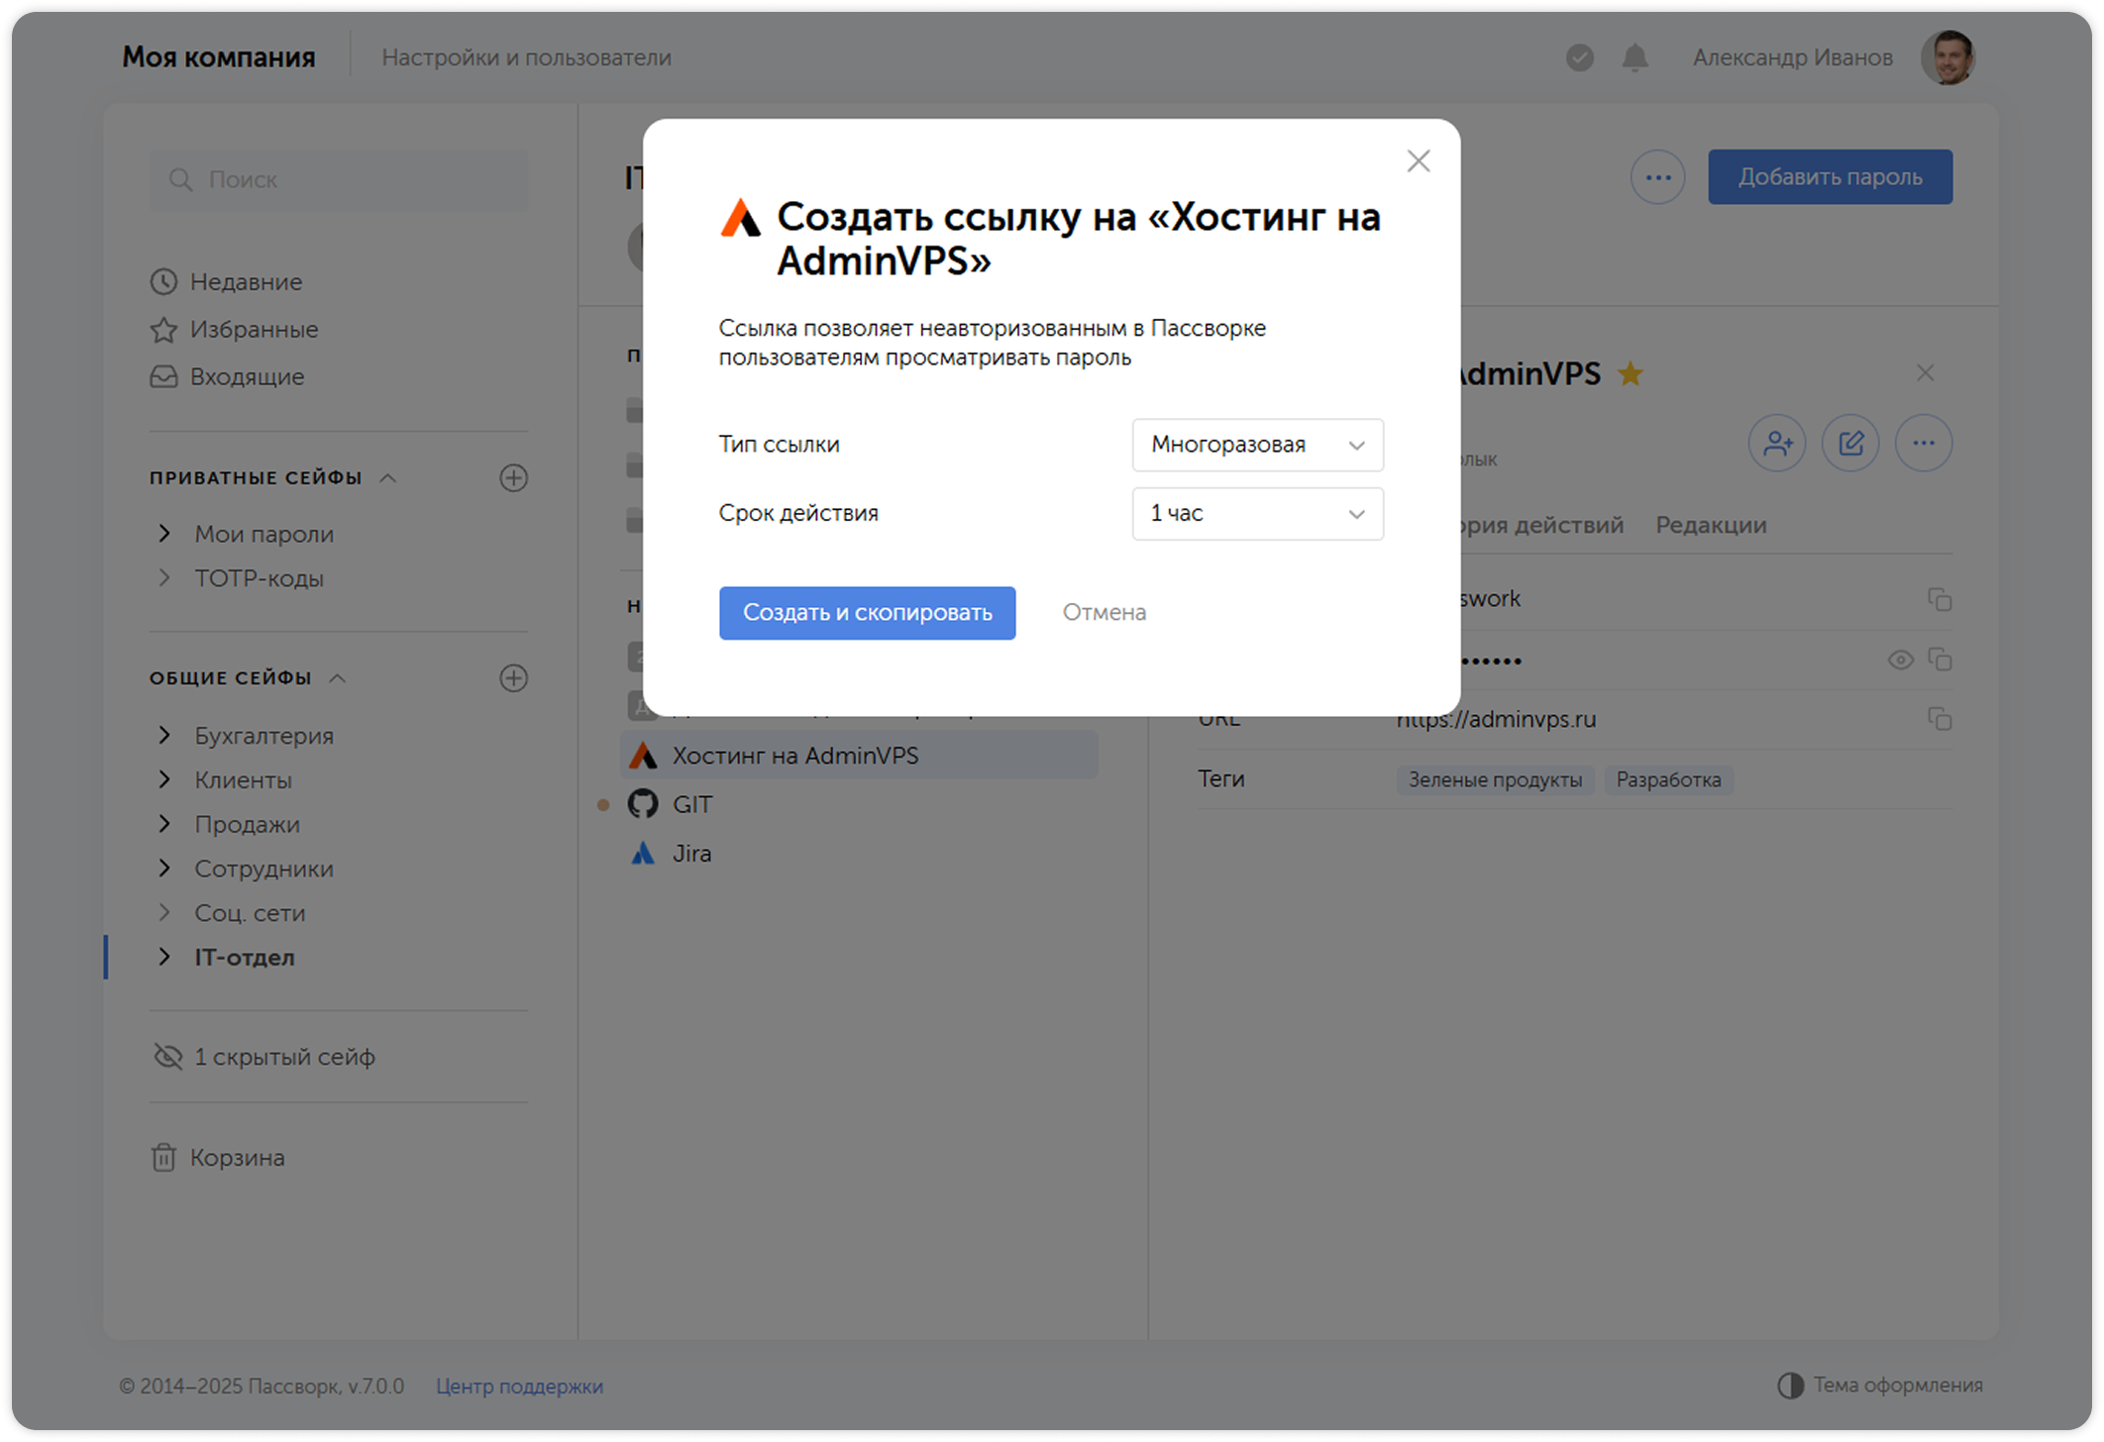The width and height of the screenshot is (2104, 1442).
Task: Close the password details panel
Action: pyautogui.click(x=1925, y=373)
